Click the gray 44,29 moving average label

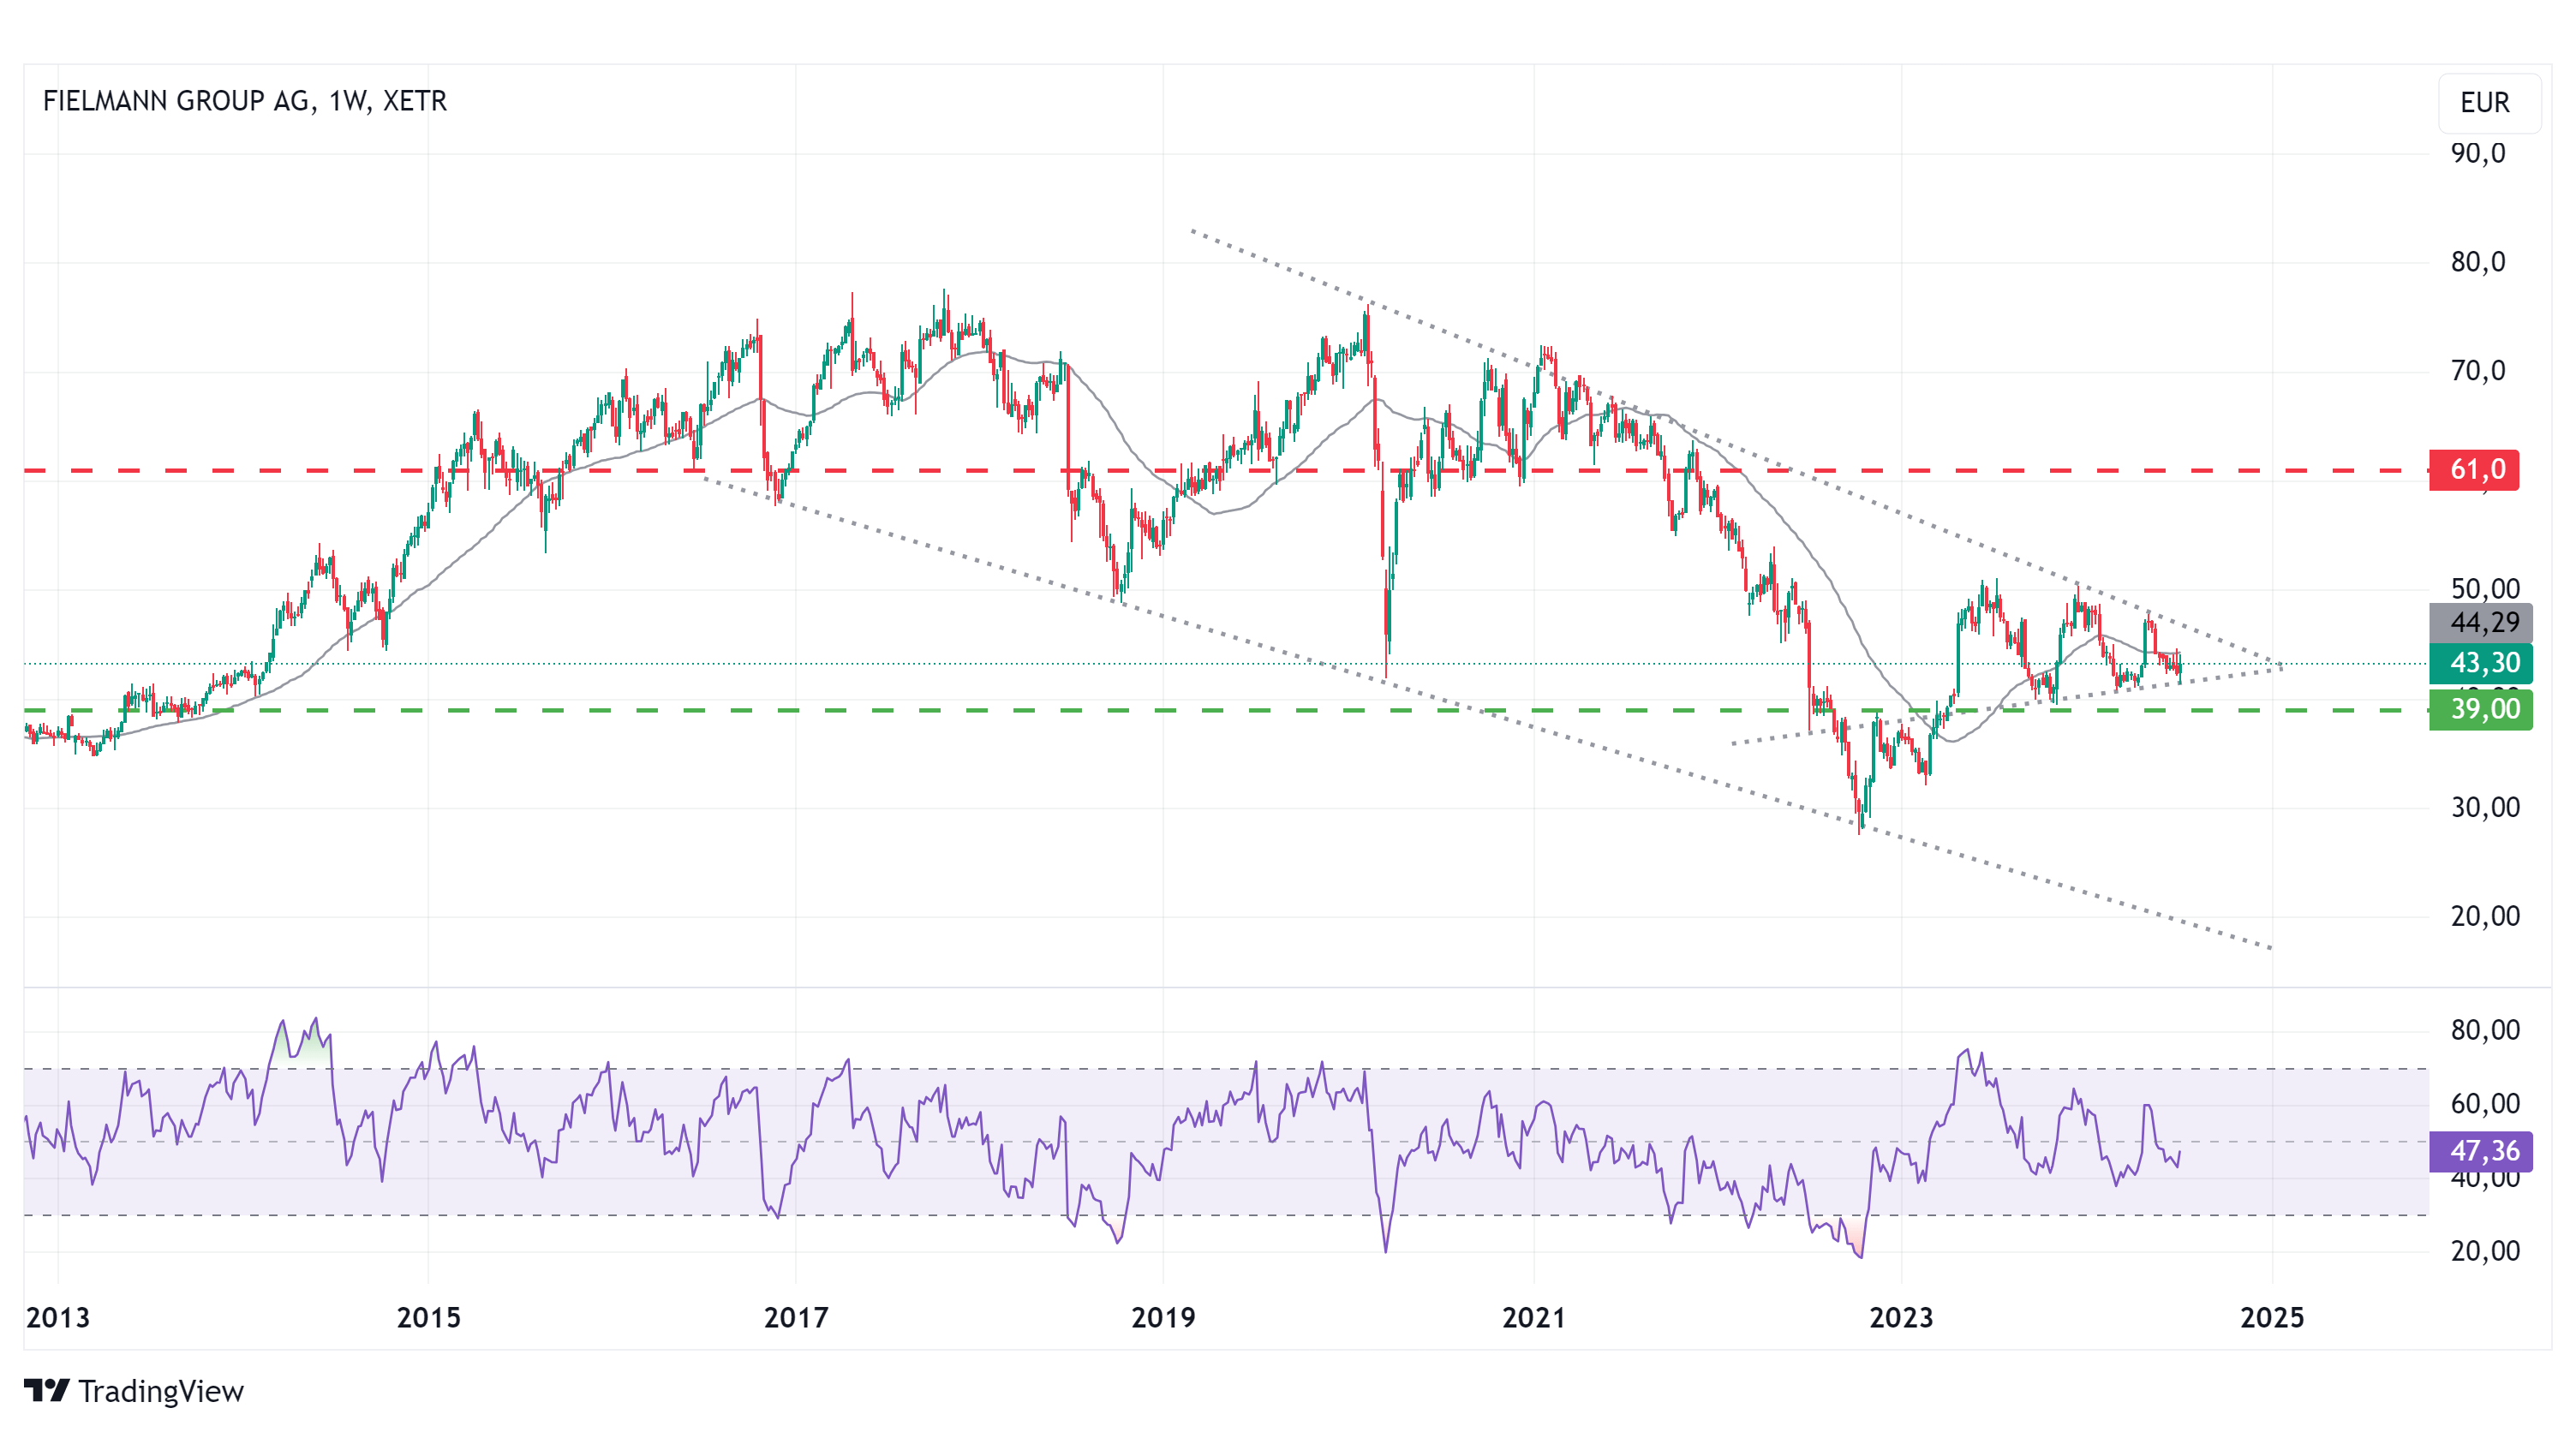2481,623
